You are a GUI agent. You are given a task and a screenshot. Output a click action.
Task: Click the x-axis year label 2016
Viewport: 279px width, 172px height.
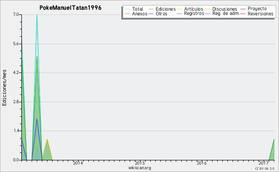point(202,163)
